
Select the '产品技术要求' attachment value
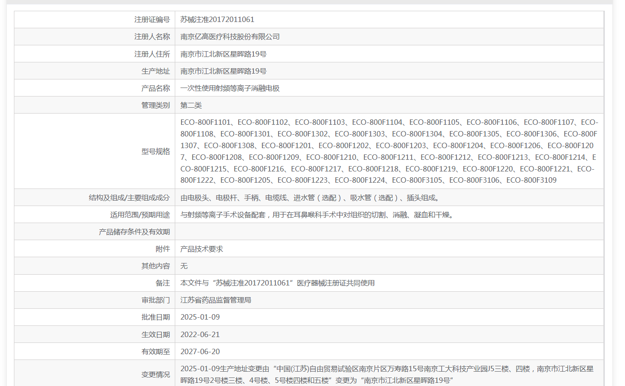coord(202,249)
